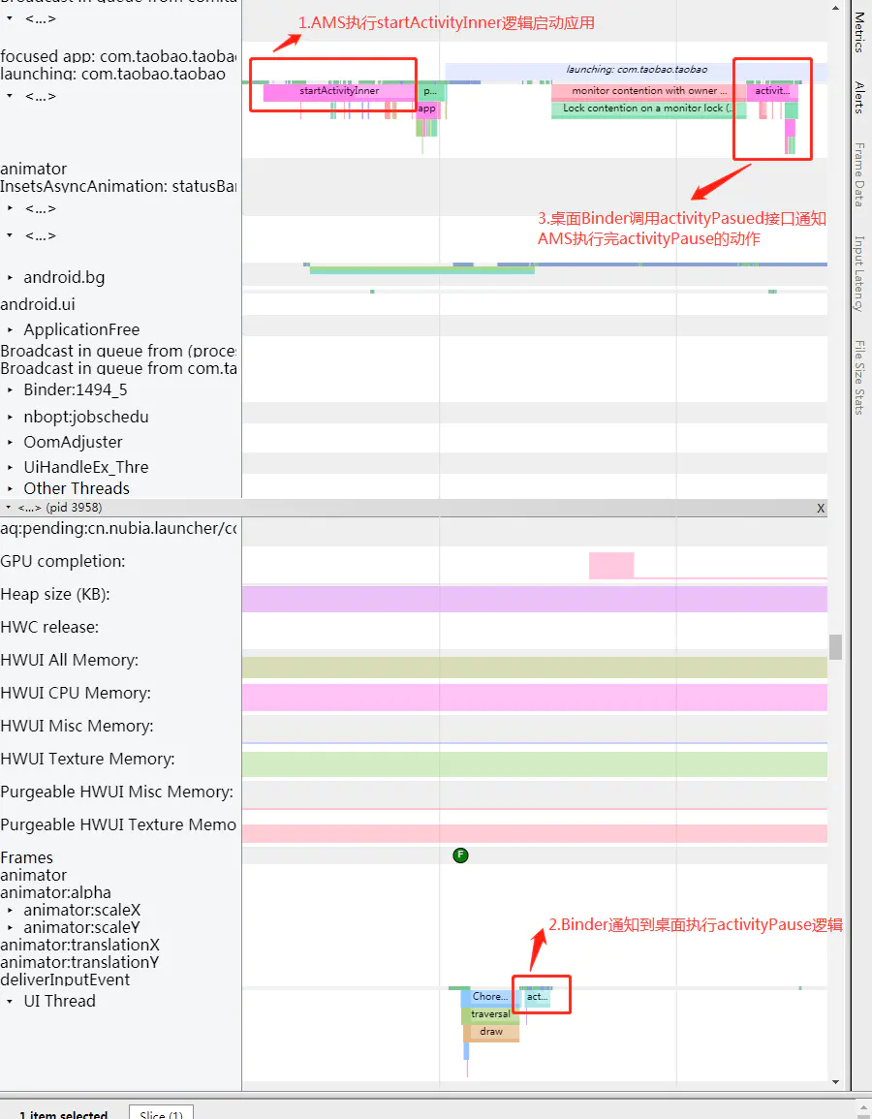Viewport: 872px width, 1119px height.
Task: Click the android.ui thread label
Action: [x=38, y=305]
